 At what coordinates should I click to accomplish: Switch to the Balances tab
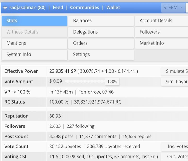[x=101, y=21]
